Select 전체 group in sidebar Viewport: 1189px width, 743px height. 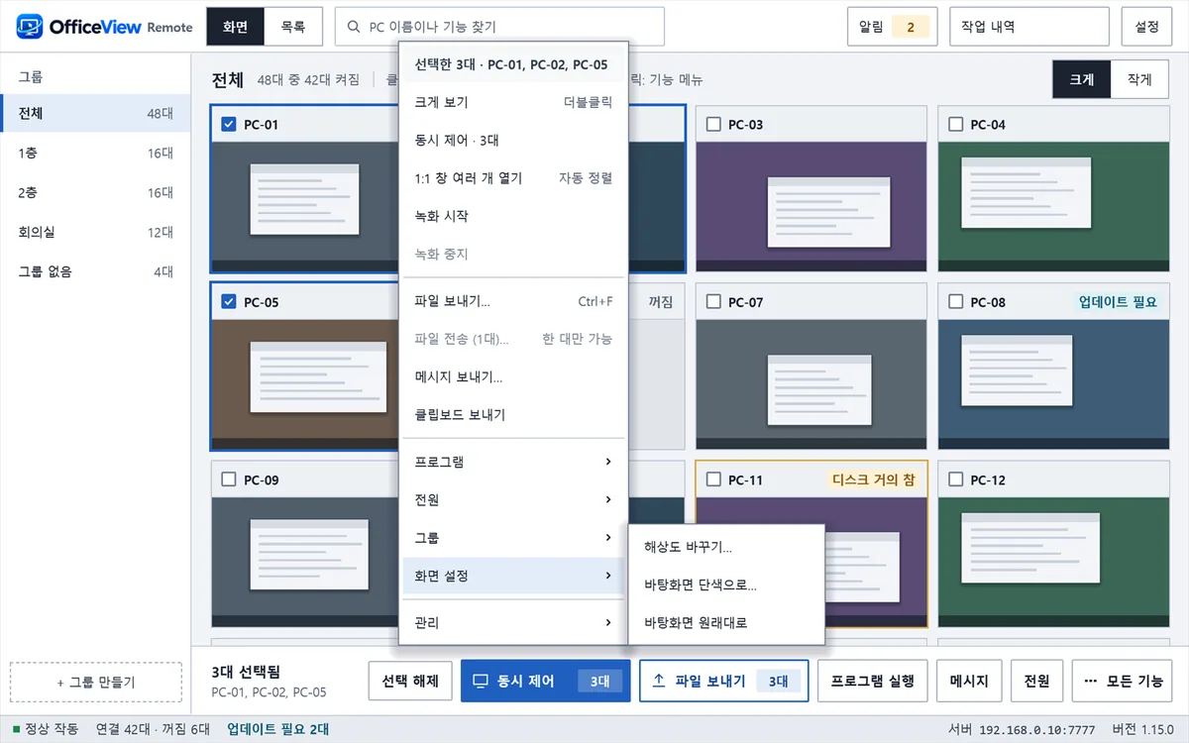(x=95, y=114)
